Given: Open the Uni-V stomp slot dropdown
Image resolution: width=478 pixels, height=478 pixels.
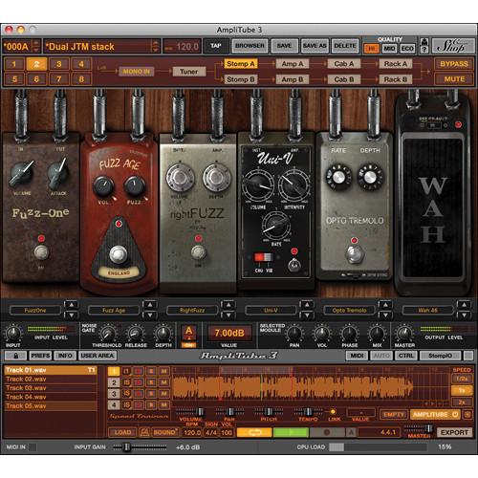Looking at the screenshot, I should (271, 310).
